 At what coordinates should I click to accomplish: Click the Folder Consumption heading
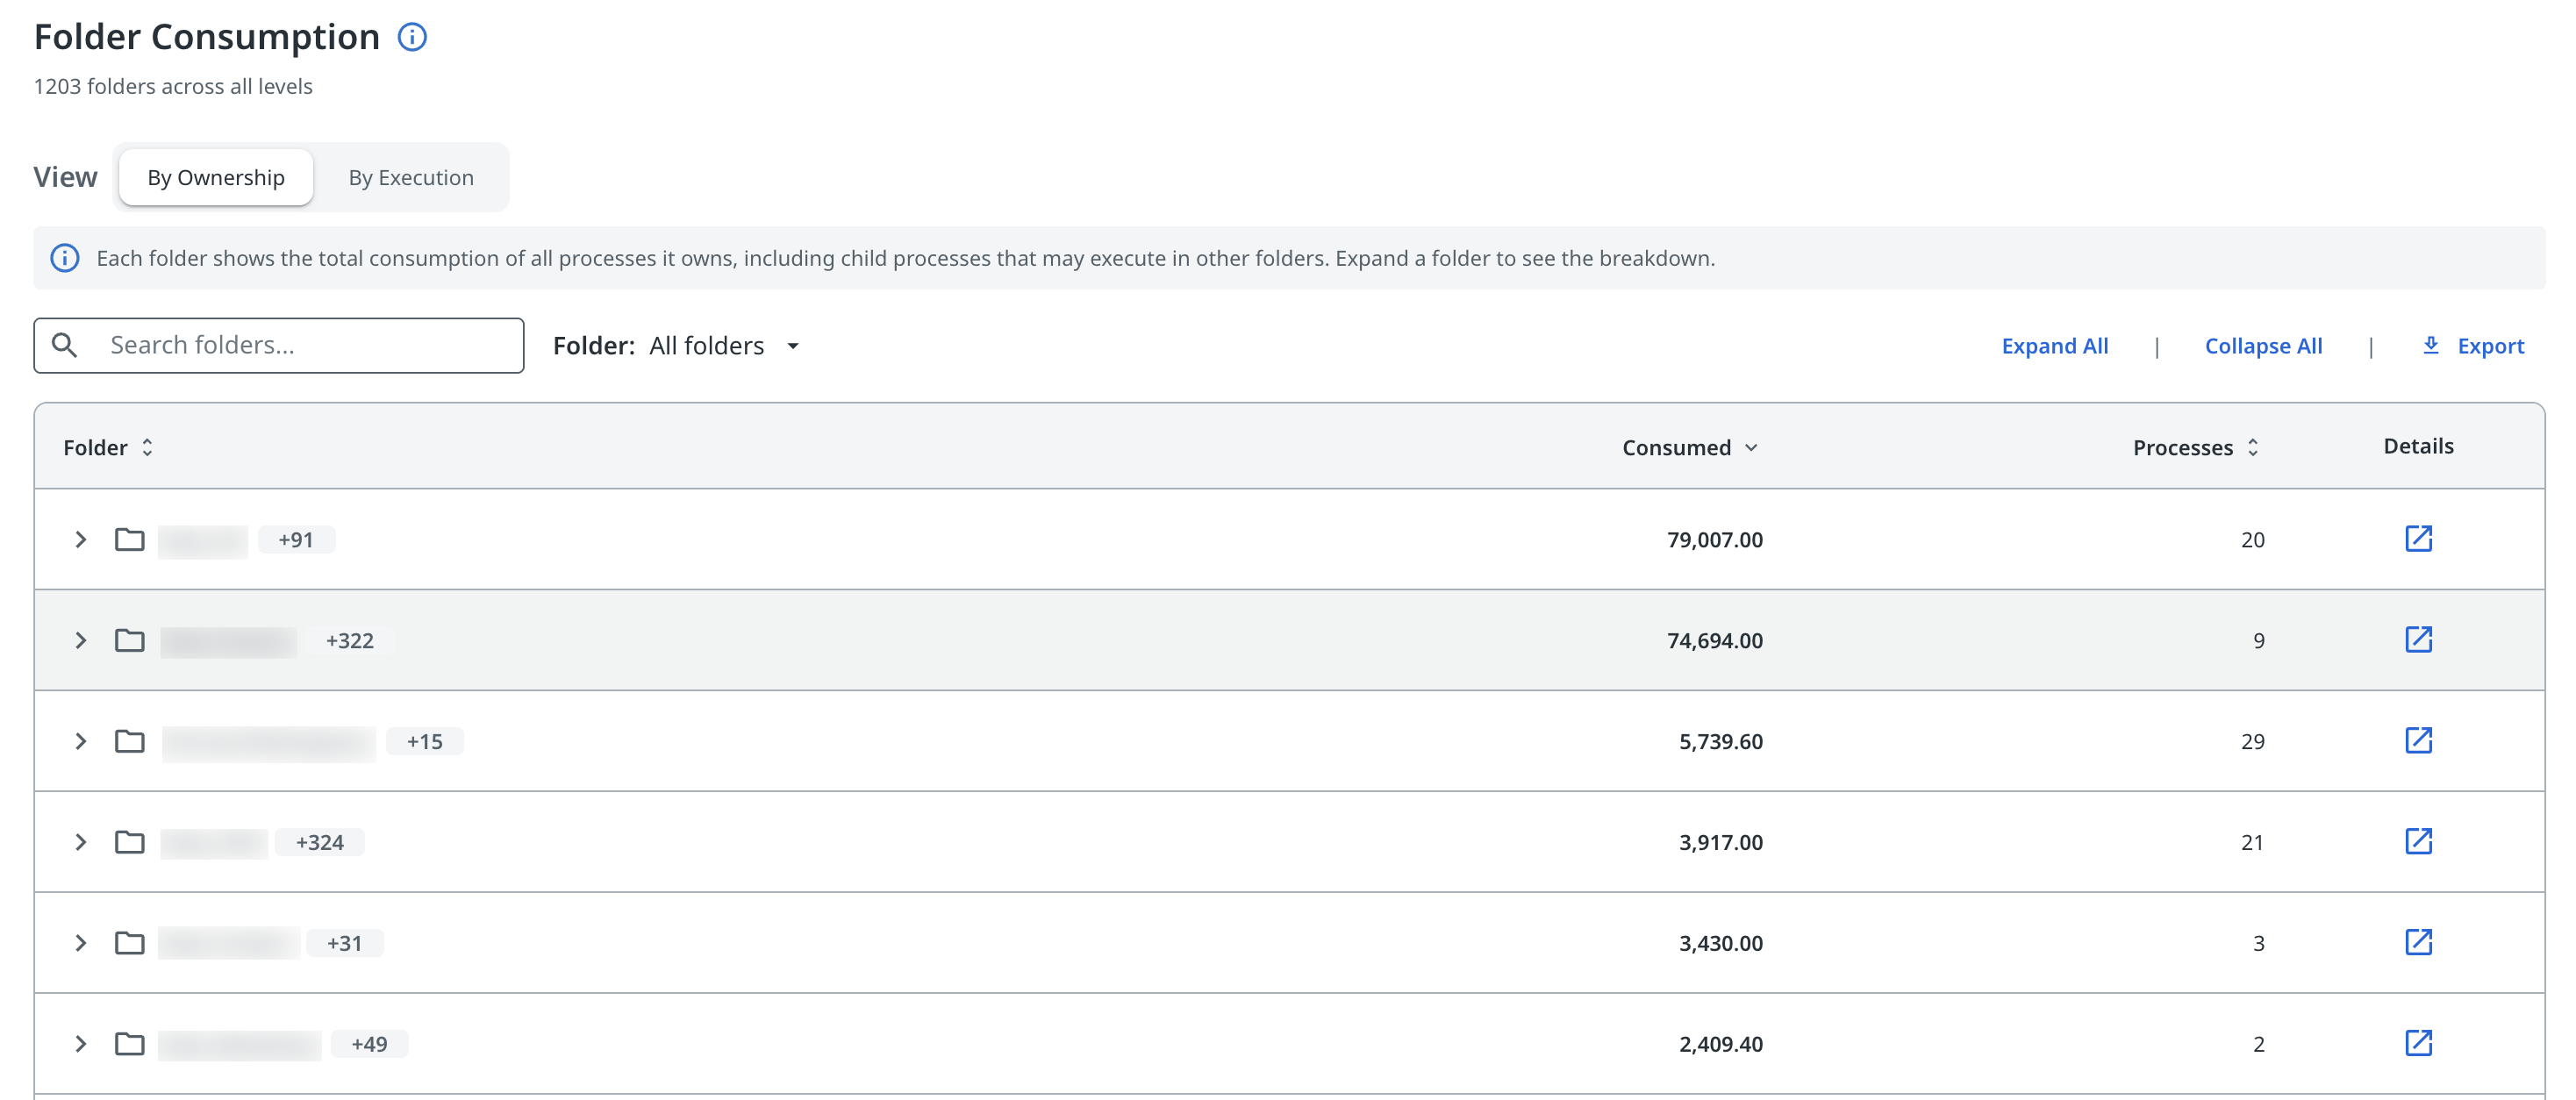click(207, 37)
